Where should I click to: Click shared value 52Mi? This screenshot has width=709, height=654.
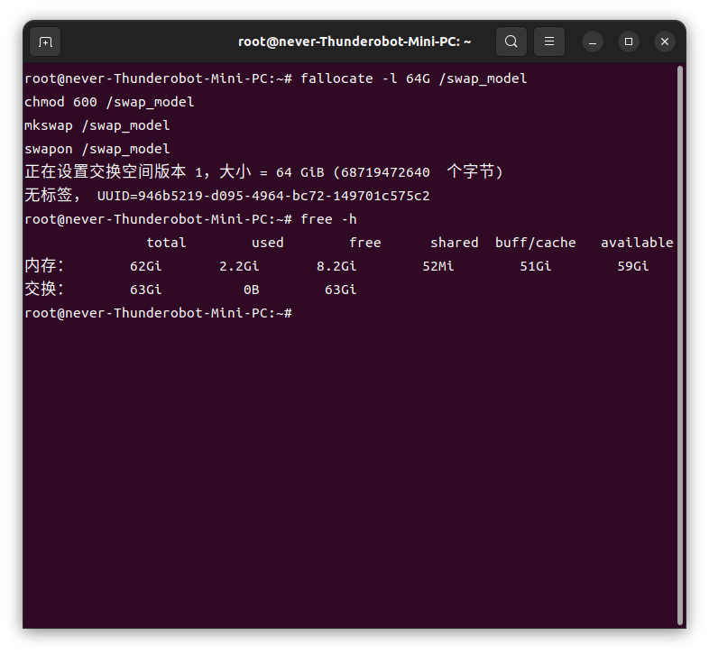coord(437,266)
